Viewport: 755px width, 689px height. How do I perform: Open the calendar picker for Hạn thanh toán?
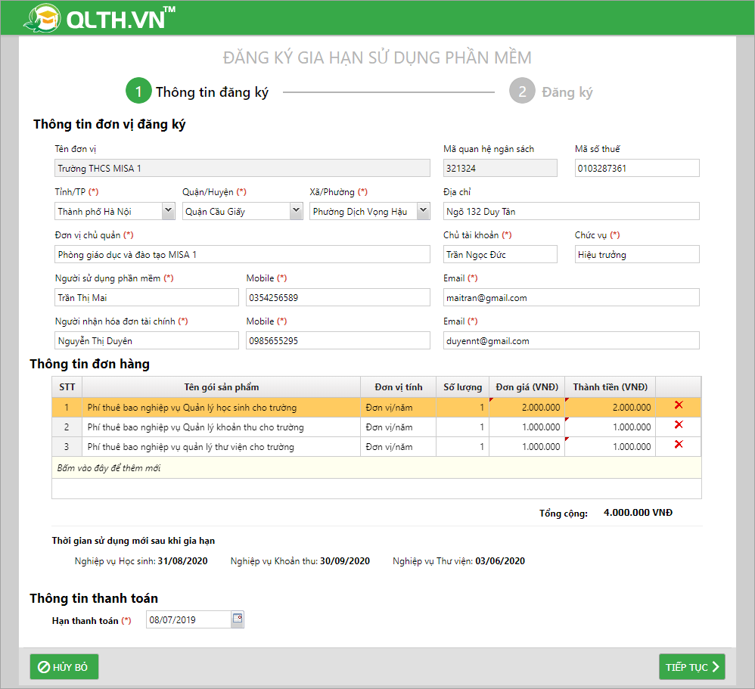238,618
